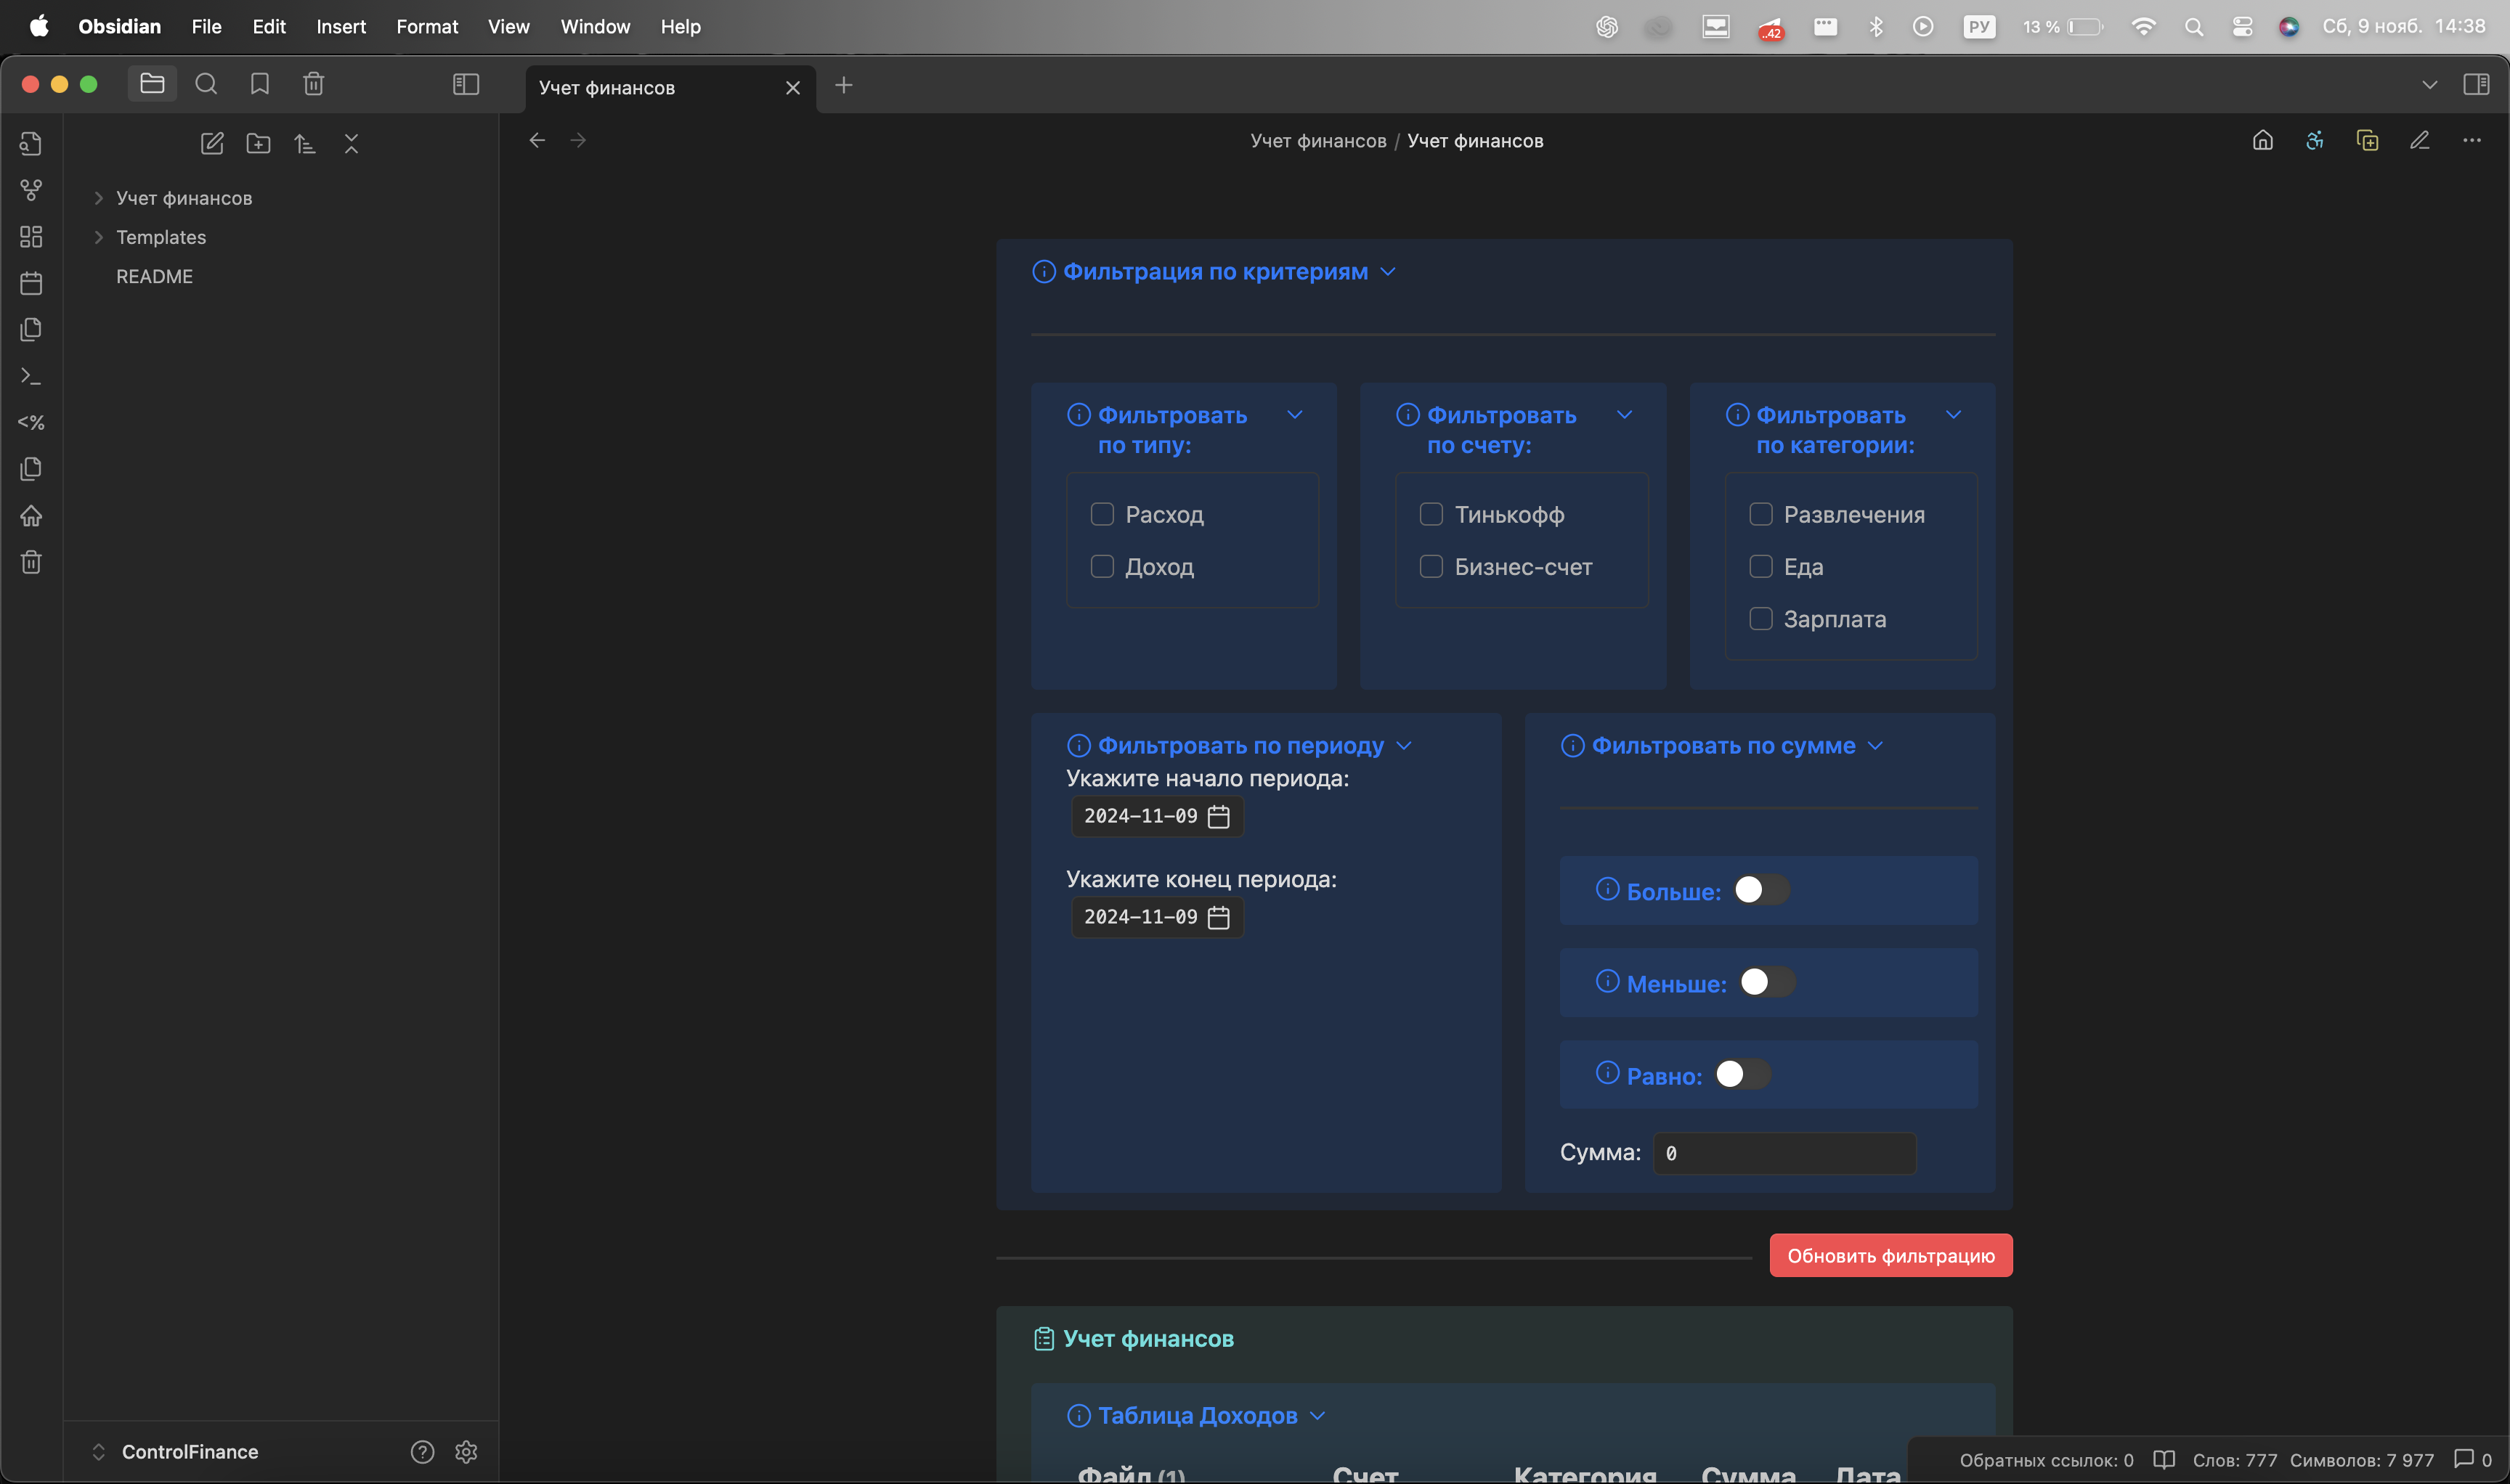Click the homepage icon in note header
The width and height of the screenshot is (2510, 1484).
pos(2263,141)
